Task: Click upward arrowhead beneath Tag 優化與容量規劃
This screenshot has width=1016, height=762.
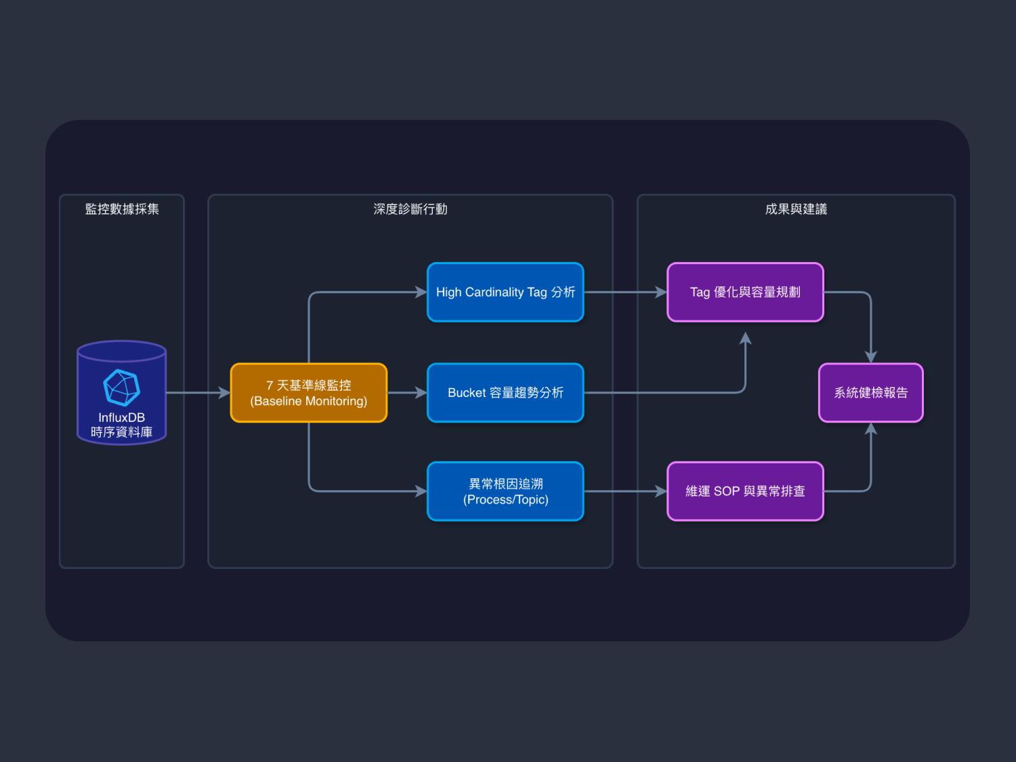Action: [x=745, y=338]
